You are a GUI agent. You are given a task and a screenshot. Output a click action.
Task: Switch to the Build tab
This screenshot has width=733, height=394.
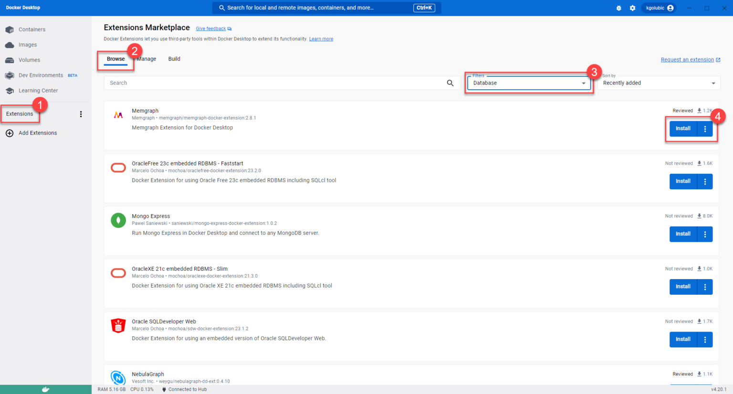click(x=174, y=59)
